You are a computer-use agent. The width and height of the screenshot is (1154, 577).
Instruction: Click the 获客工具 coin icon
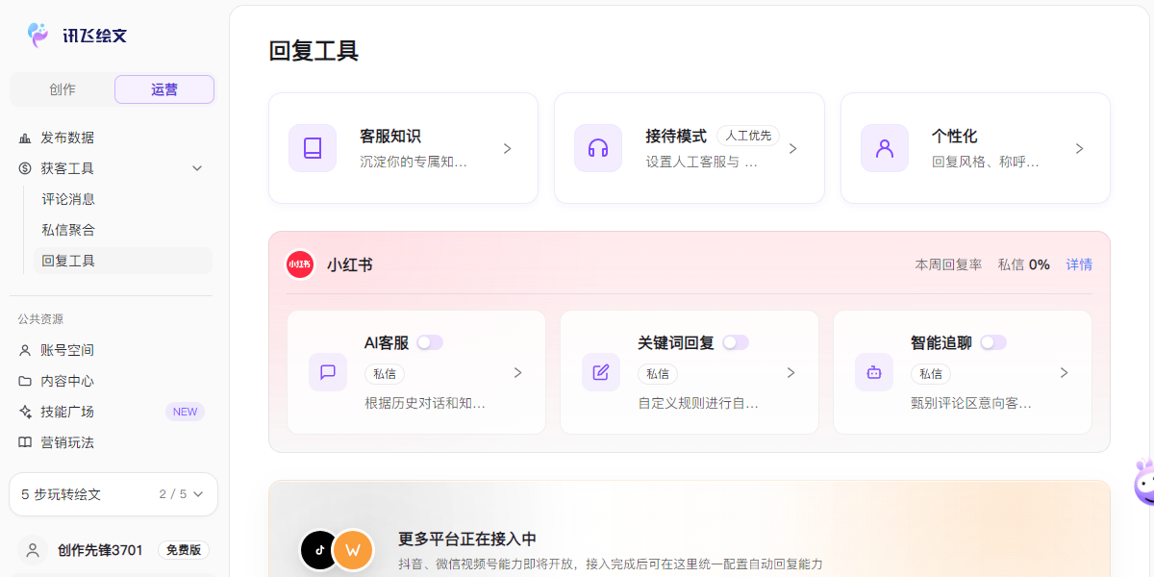point(25,168)
